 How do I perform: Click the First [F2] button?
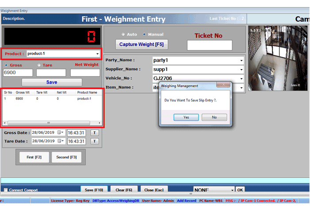[34, 157]
